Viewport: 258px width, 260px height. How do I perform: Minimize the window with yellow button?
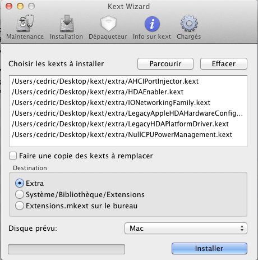click(x=20, y=6)
